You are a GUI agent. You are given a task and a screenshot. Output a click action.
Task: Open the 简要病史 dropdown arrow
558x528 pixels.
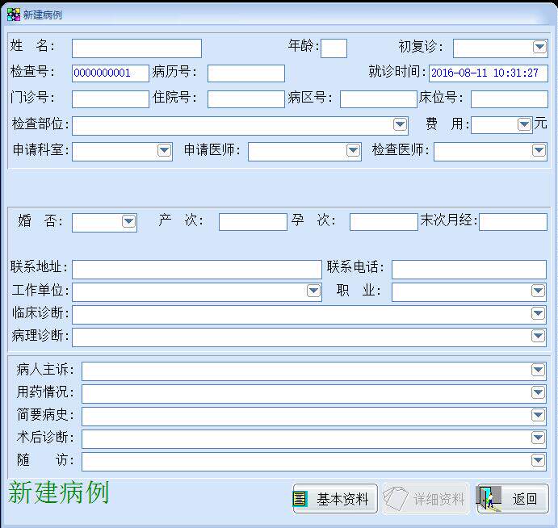[x=538, y=415]
